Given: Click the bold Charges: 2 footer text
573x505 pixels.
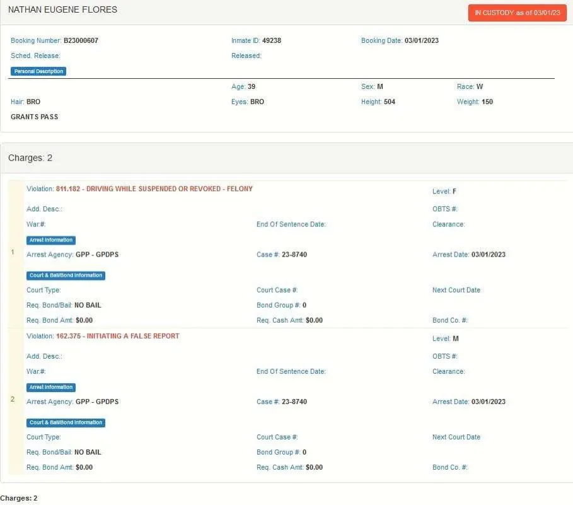Looking at the screenshot, I should [x=19, y=498].
